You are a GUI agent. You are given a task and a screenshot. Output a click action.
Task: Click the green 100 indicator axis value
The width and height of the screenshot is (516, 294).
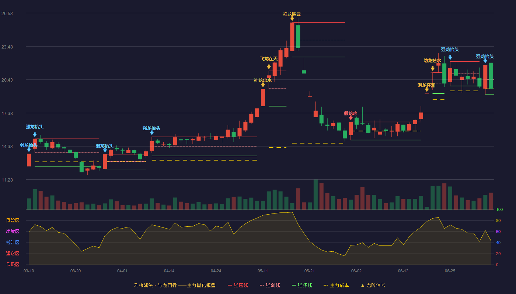click(499, 209)
